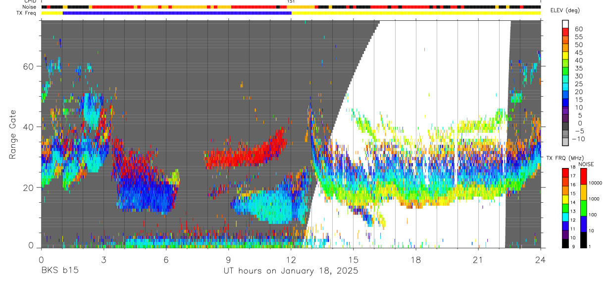Click the "TX Freq" row label at the top left
The height and width of the screenshot is (281, 608).
point(26,13)
